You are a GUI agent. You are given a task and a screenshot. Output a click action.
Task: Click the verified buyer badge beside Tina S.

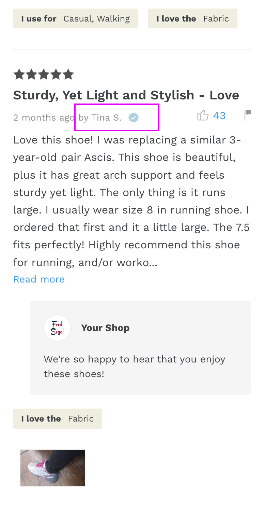pos(134,118)
